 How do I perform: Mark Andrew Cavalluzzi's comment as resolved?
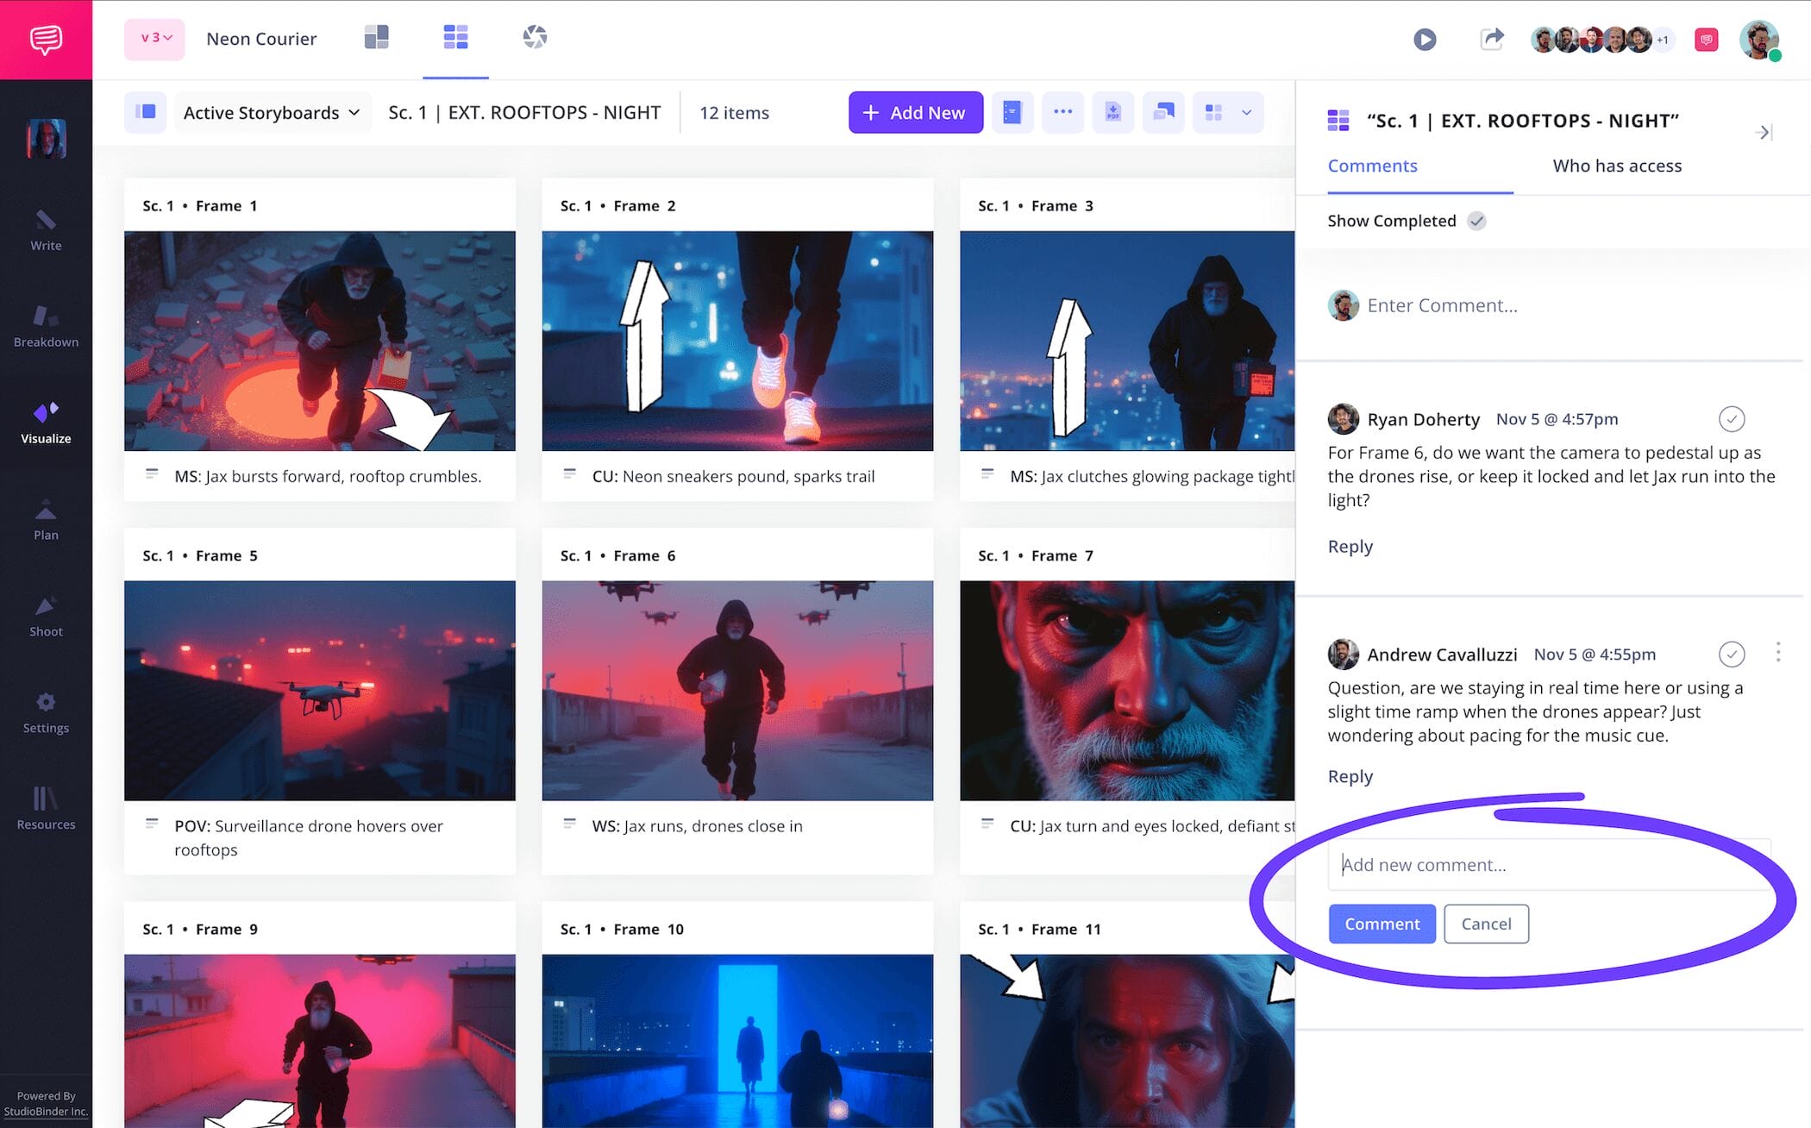click(x=1733, y=655)
